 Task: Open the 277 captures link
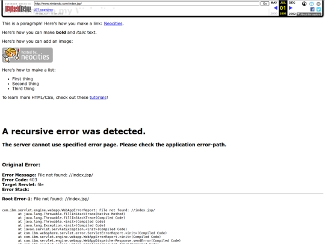[x=43, y=10]
